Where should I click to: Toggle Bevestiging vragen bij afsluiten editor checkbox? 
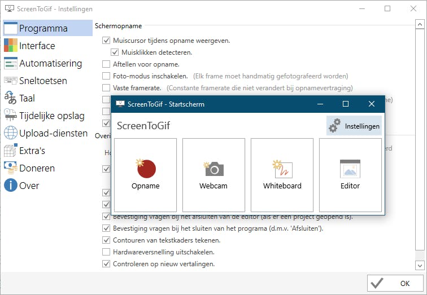click(106, 217)
